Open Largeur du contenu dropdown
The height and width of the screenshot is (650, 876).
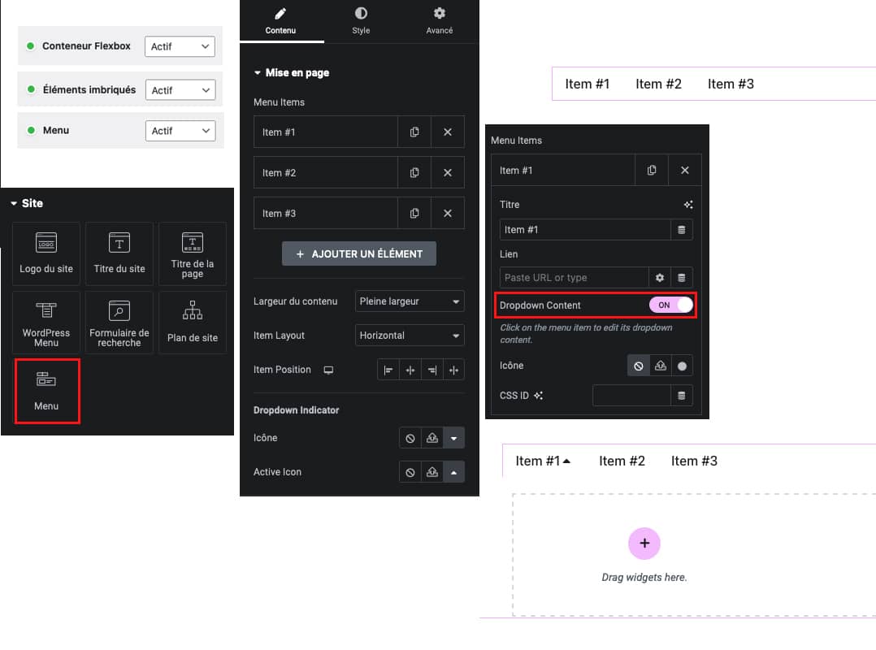[x=410, y=301]
